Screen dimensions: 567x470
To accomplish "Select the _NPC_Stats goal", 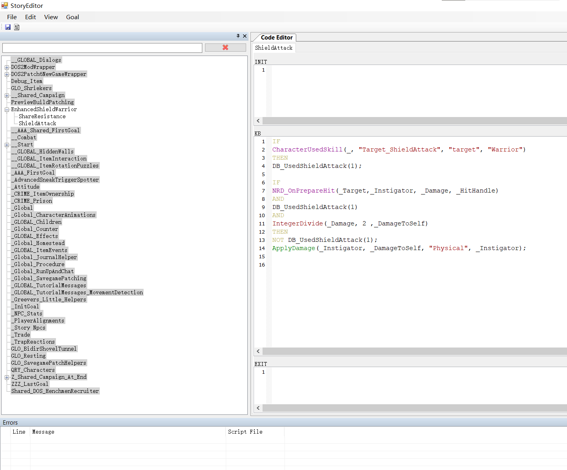I will pyautogui.click(x=27, y=313).
